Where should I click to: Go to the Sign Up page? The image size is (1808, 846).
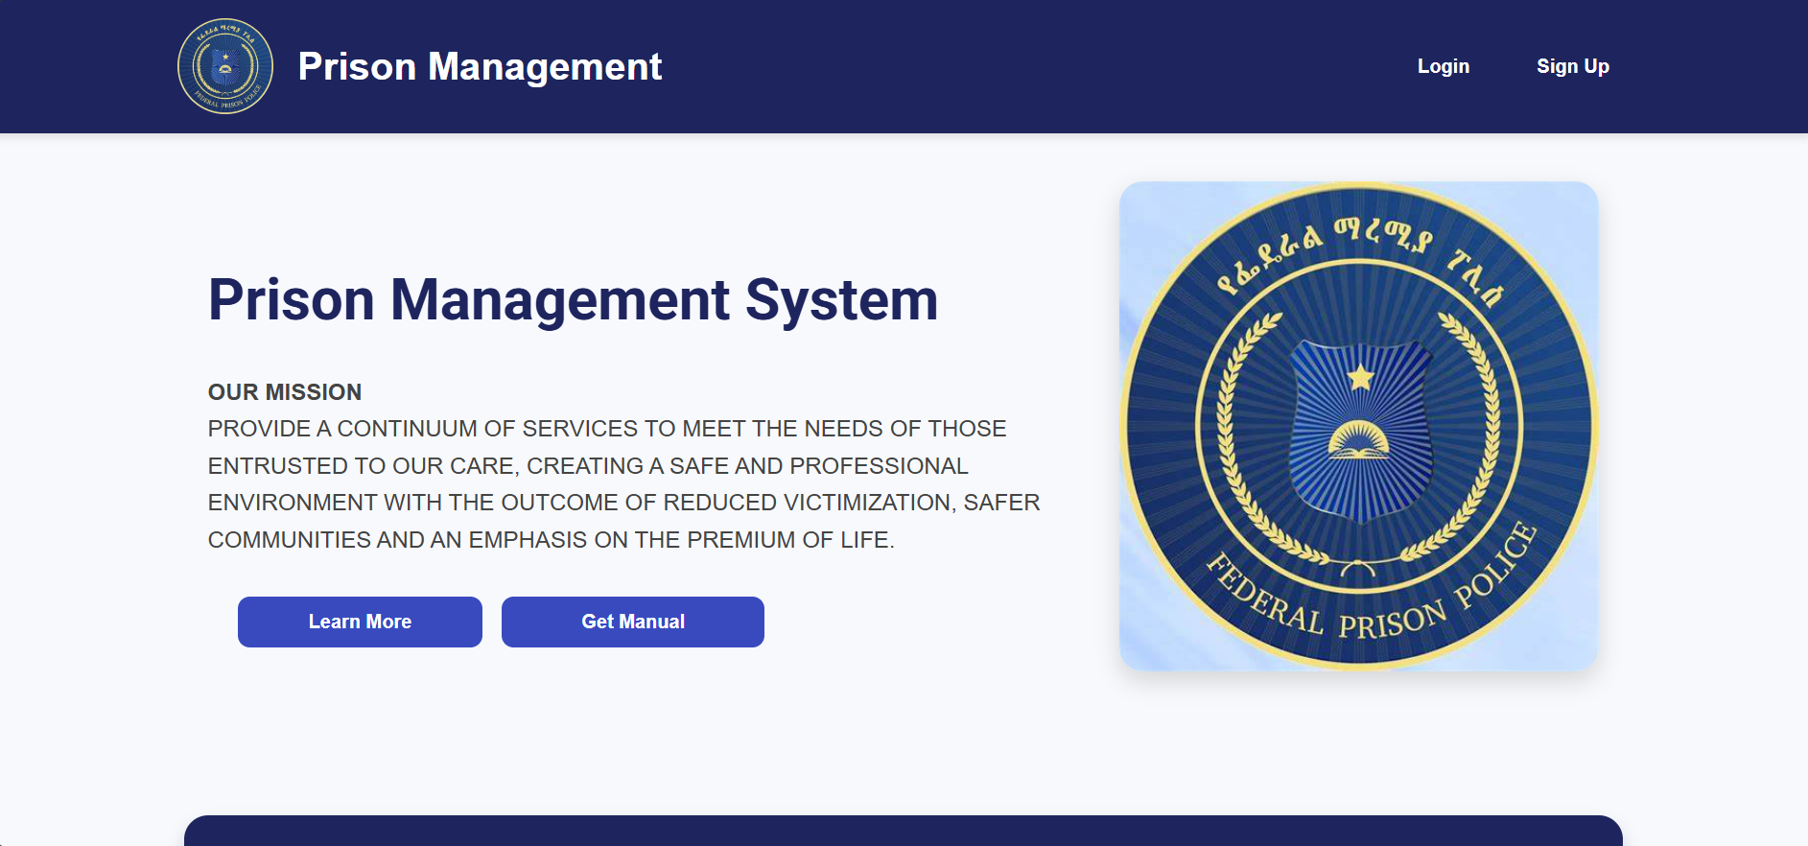[1572, 66]
